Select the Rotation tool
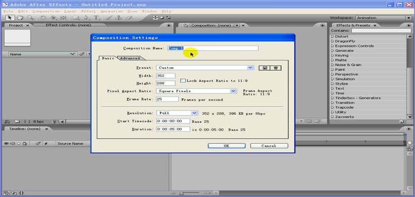This screenshot has height=197, width=415. pyautogui.click(x=43, y=18)
